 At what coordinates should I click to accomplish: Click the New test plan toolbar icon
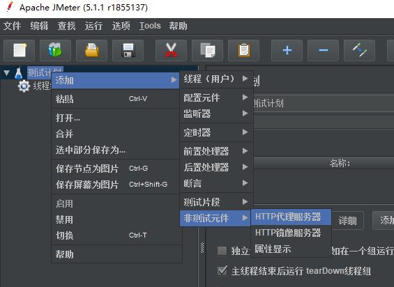tap(19, 50)
